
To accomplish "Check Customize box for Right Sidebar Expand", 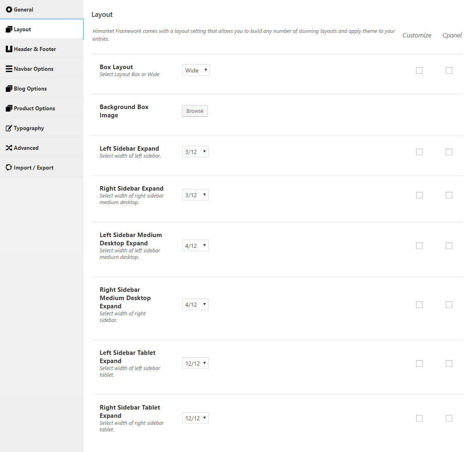I will coord(419,195).
